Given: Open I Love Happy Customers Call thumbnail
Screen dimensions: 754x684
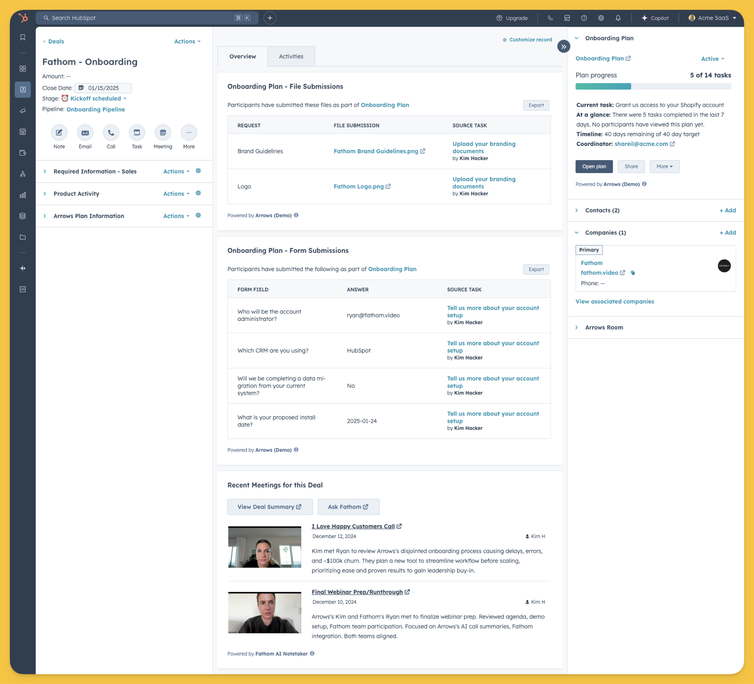Looking at the screenshot, I should tap(264, 547).
